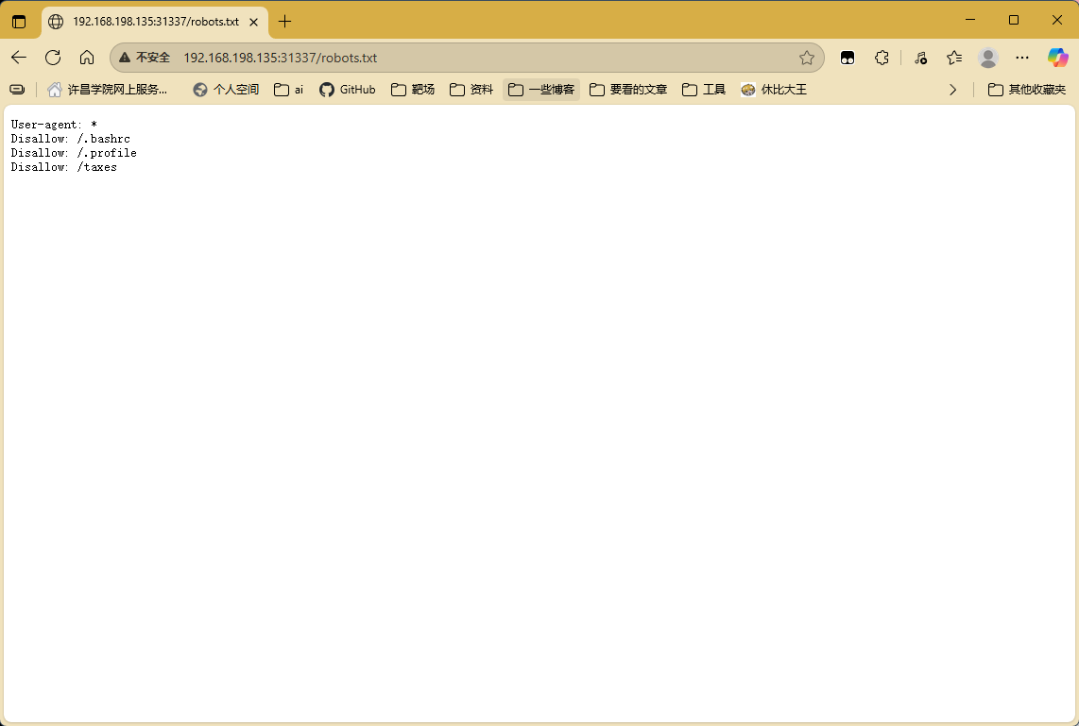1079x726 pixels.
Task: Click the 不安全 security warning indicator
Action: (x=145, y=58)
